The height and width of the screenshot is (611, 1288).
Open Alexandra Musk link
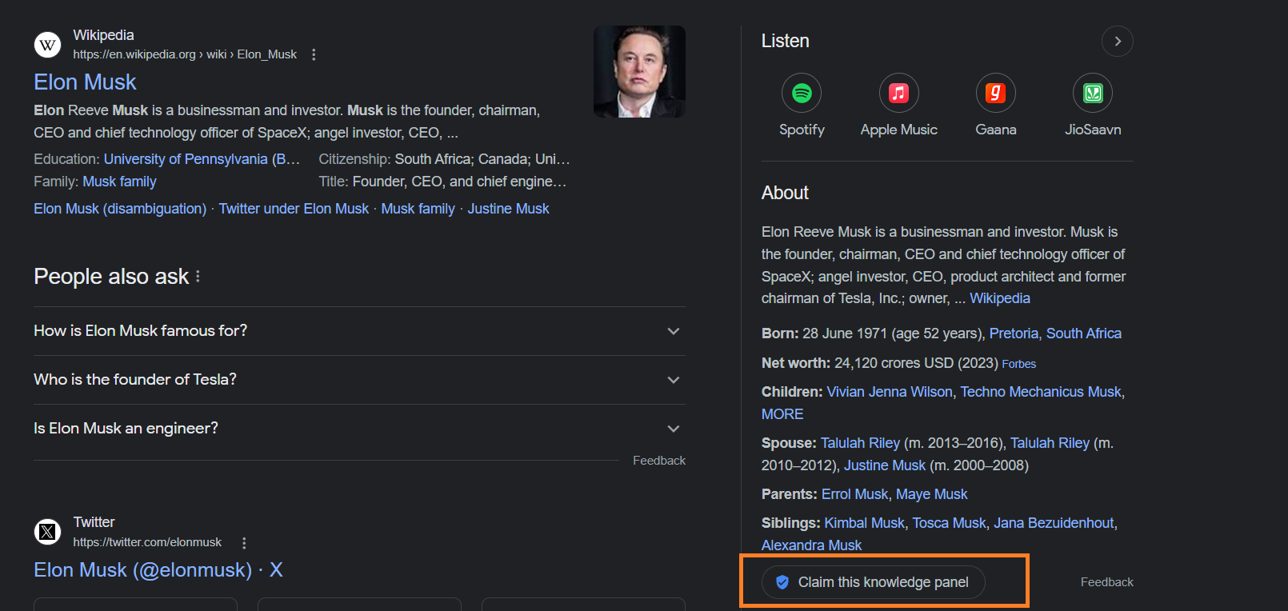pos(811,545)
